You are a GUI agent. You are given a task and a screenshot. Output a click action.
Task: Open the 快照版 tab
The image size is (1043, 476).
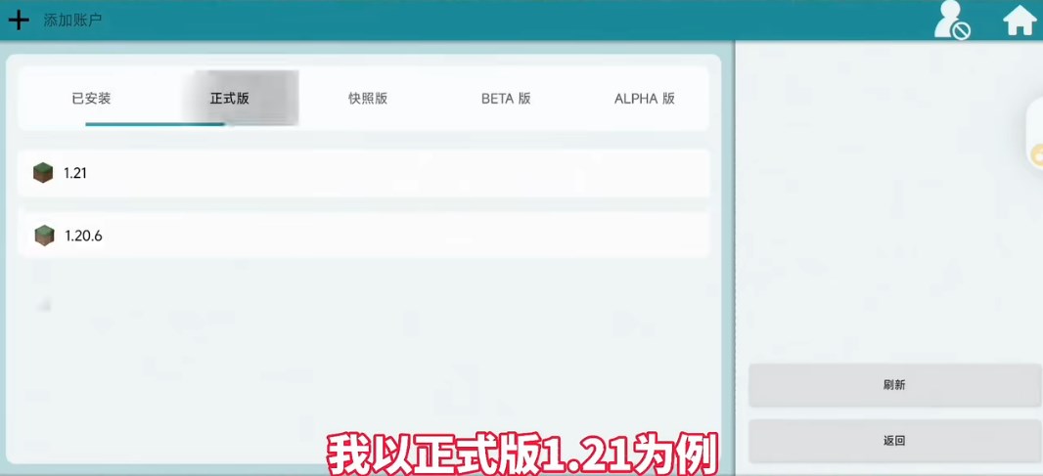coord(368,99)
